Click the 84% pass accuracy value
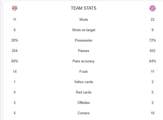 [x=153, y=61]
